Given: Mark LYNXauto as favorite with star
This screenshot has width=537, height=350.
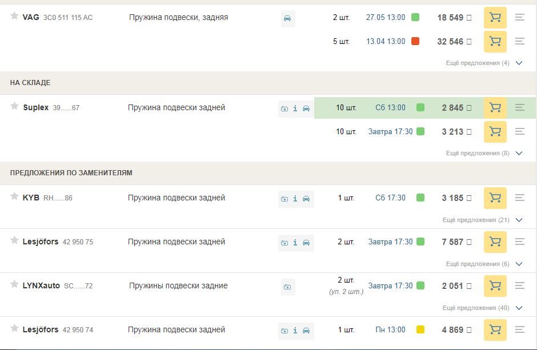Looking at the screenshot, I should 14,284.
